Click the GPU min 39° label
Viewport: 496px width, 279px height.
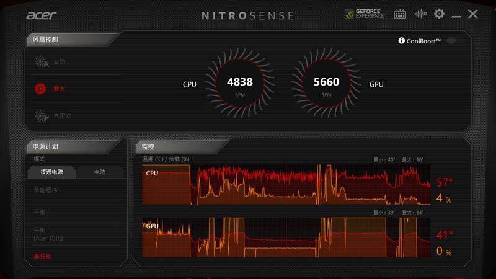pos(384,213)
